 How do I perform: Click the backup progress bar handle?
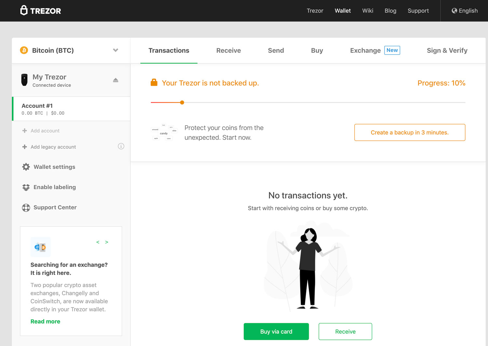182,102
